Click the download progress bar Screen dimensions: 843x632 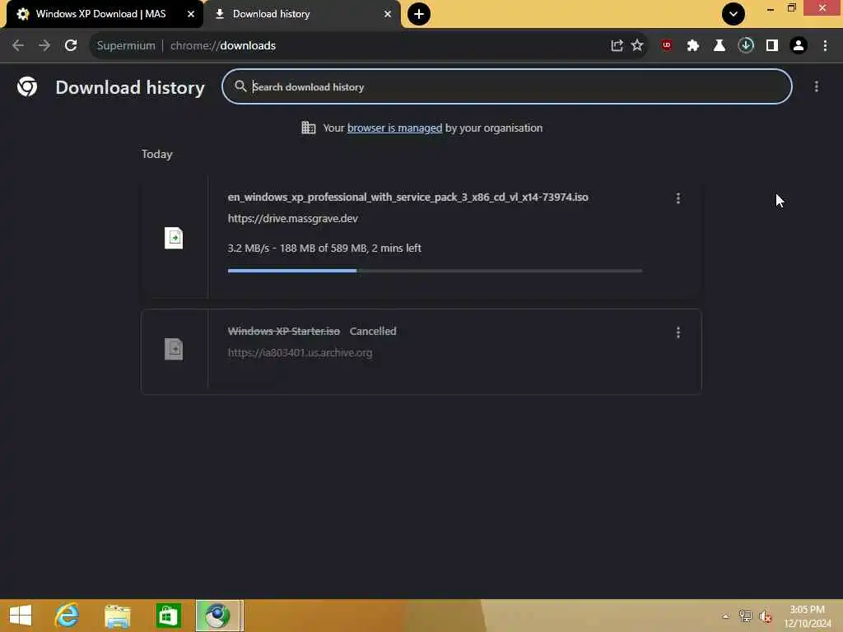pos(435,271)
